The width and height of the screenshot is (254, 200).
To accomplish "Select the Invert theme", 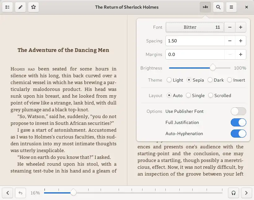I will click(236, 80).
